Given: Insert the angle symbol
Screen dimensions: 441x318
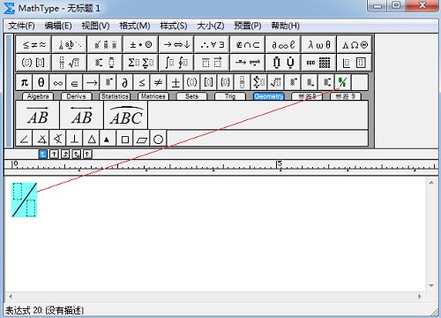Looking at the screenshot, I should [x=24, y=139].
